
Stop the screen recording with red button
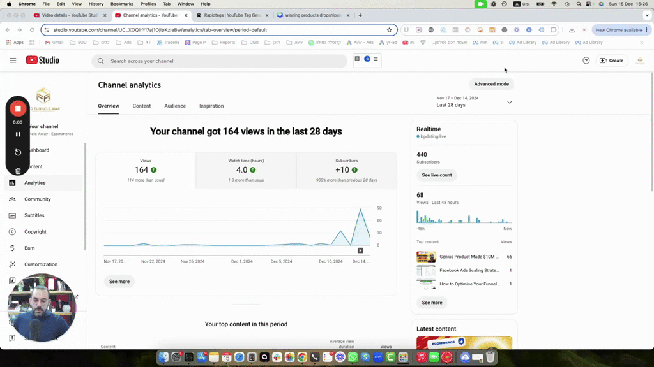click(x=17, y=108)
